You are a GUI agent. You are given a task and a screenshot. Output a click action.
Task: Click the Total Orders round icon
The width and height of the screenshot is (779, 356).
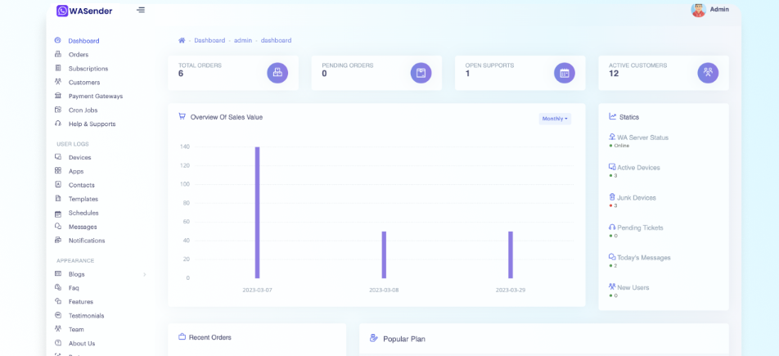(x=277, y=73)
